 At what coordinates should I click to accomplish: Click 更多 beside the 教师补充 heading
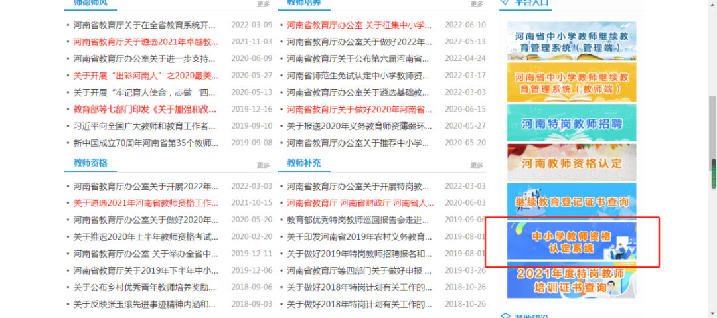(x=477, y=165)
